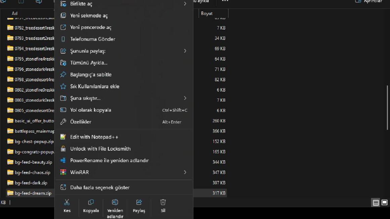Expand the Birlikte aç submenu arrow
The width and height of the screenshot is (390, 219).
(185, 4)
